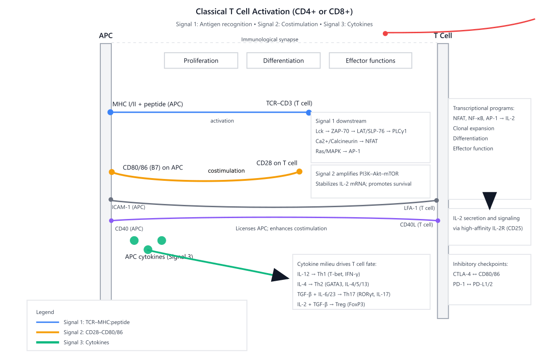Click the arrowhead pointing at the cytokine milieu box
Viewport: 549px width, 363px height.
pos(279,274)
